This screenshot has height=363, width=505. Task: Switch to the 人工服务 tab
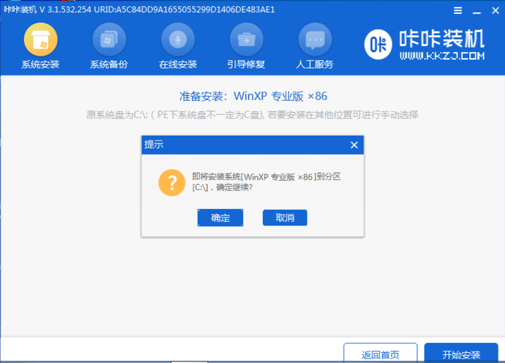tap(315, 64)
